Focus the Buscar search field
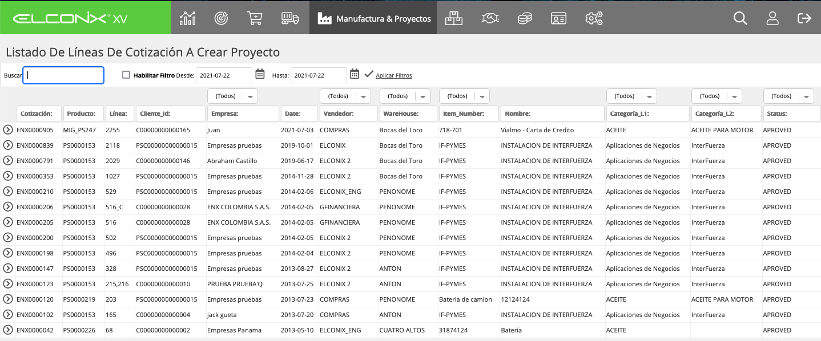Viewport: 821px width, 341px height. click(x=63, y=75)
